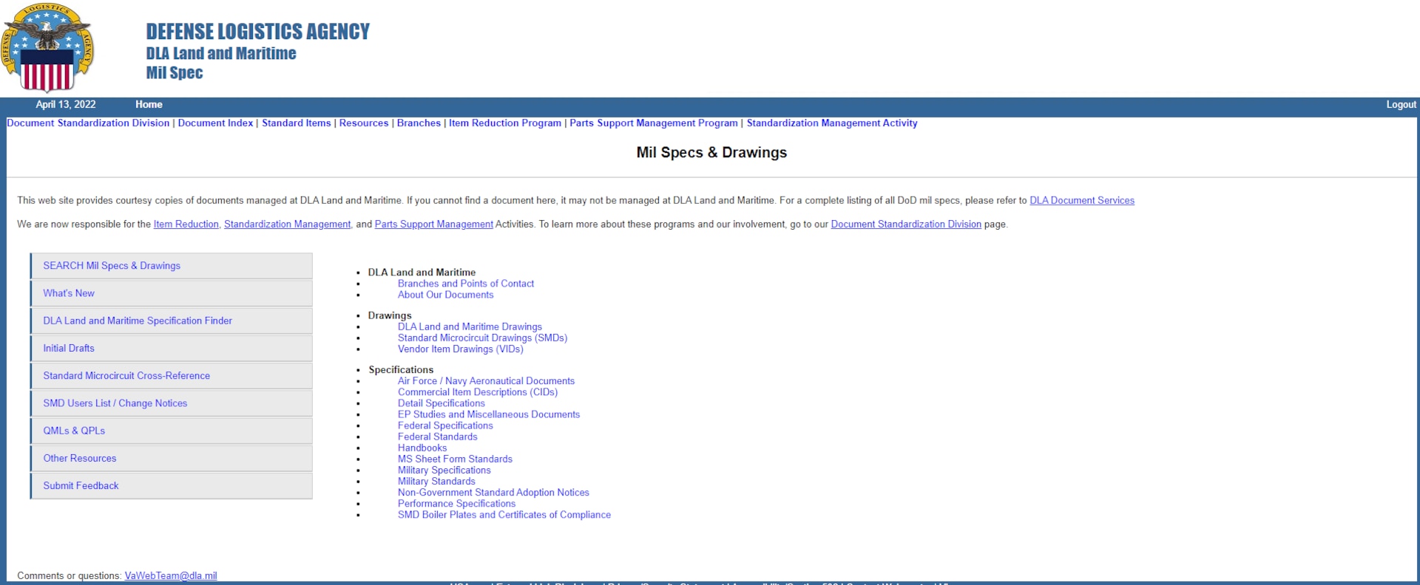The width and height of the screenshot is (1420, 585).
Task: Open Vendor Item Drawings (VIDs) link
Action: [460, 349]
